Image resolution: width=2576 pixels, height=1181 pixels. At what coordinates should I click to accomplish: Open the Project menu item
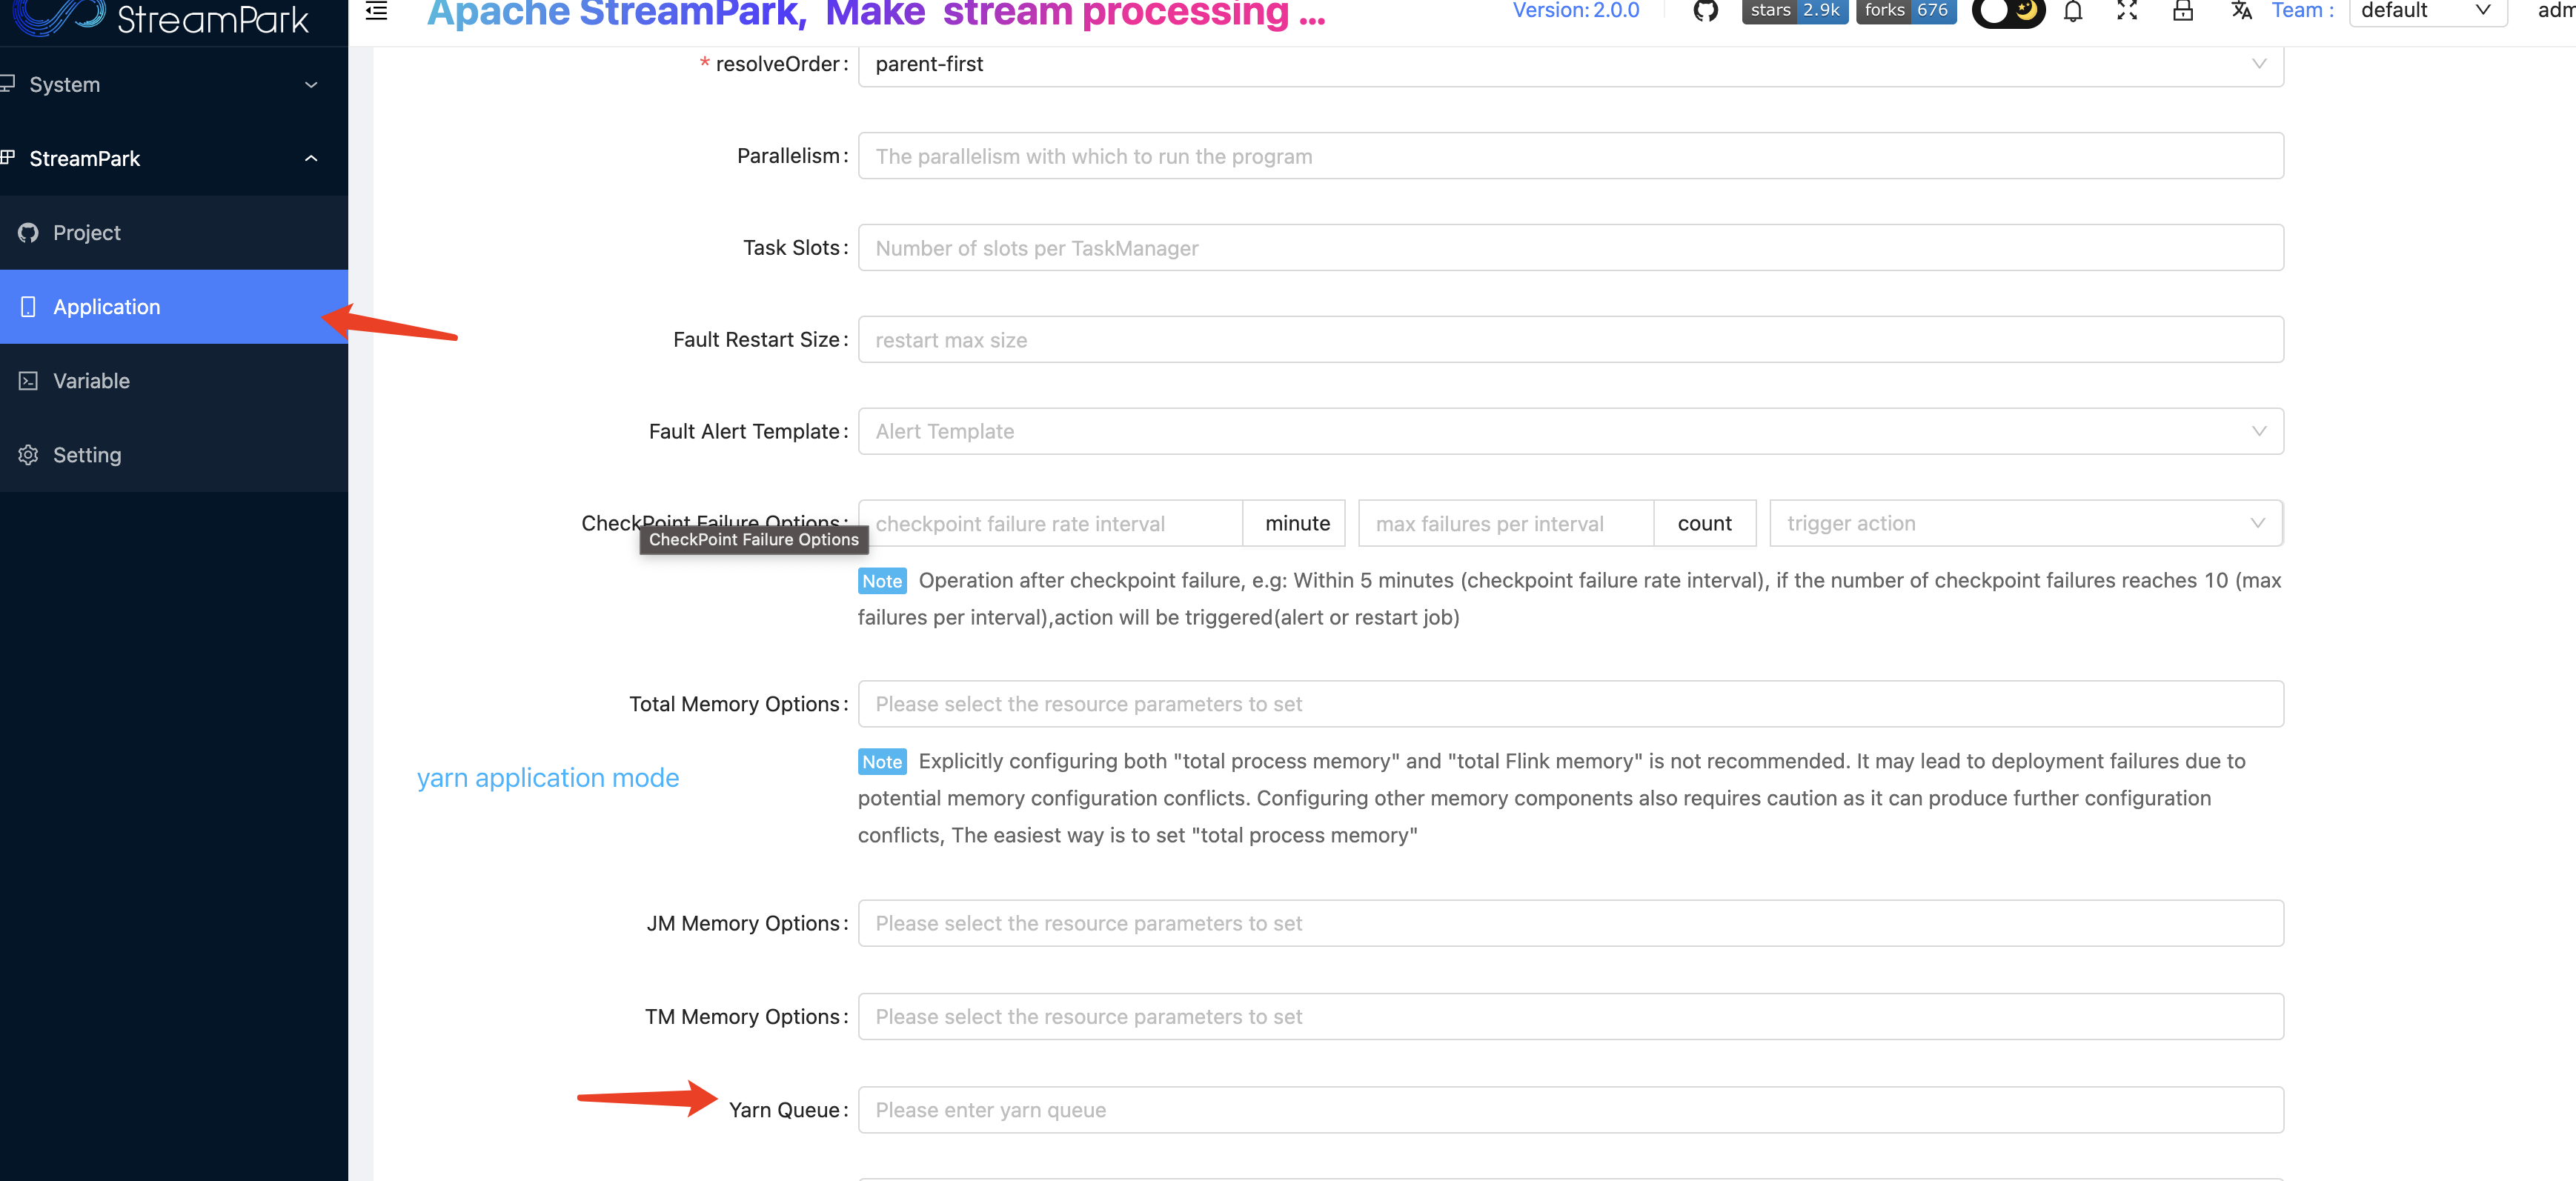(87, 233)
